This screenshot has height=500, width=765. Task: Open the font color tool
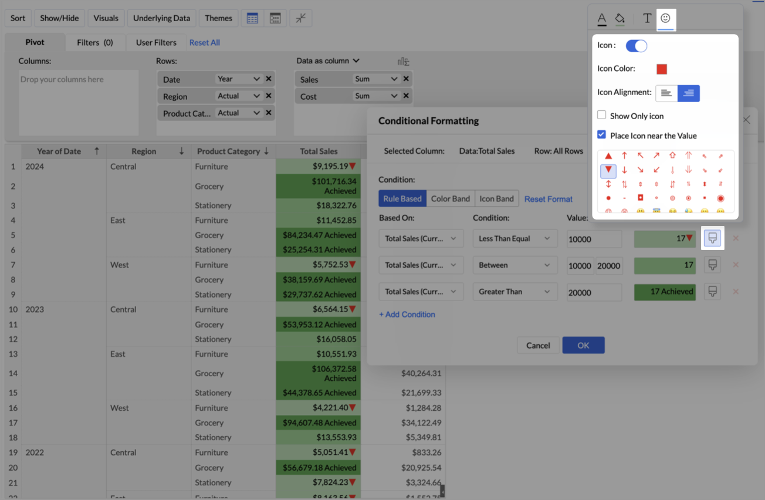pyautogui.click(x=602, y=19)
